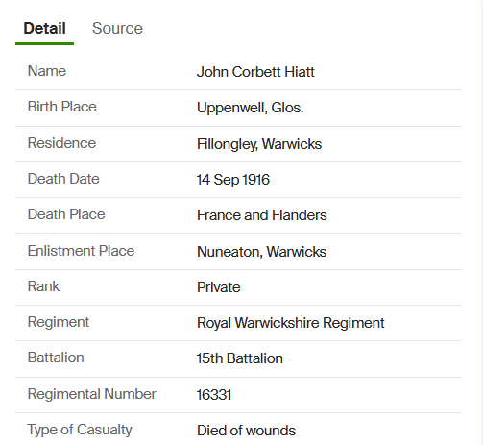Select the Detail tab
This screenshot has width=483, height=445.
click(44, 28)
